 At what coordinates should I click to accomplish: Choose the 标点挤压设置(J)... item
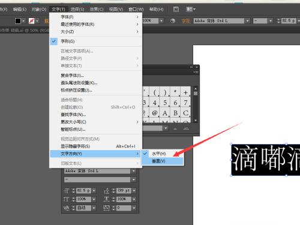[95, 90]
